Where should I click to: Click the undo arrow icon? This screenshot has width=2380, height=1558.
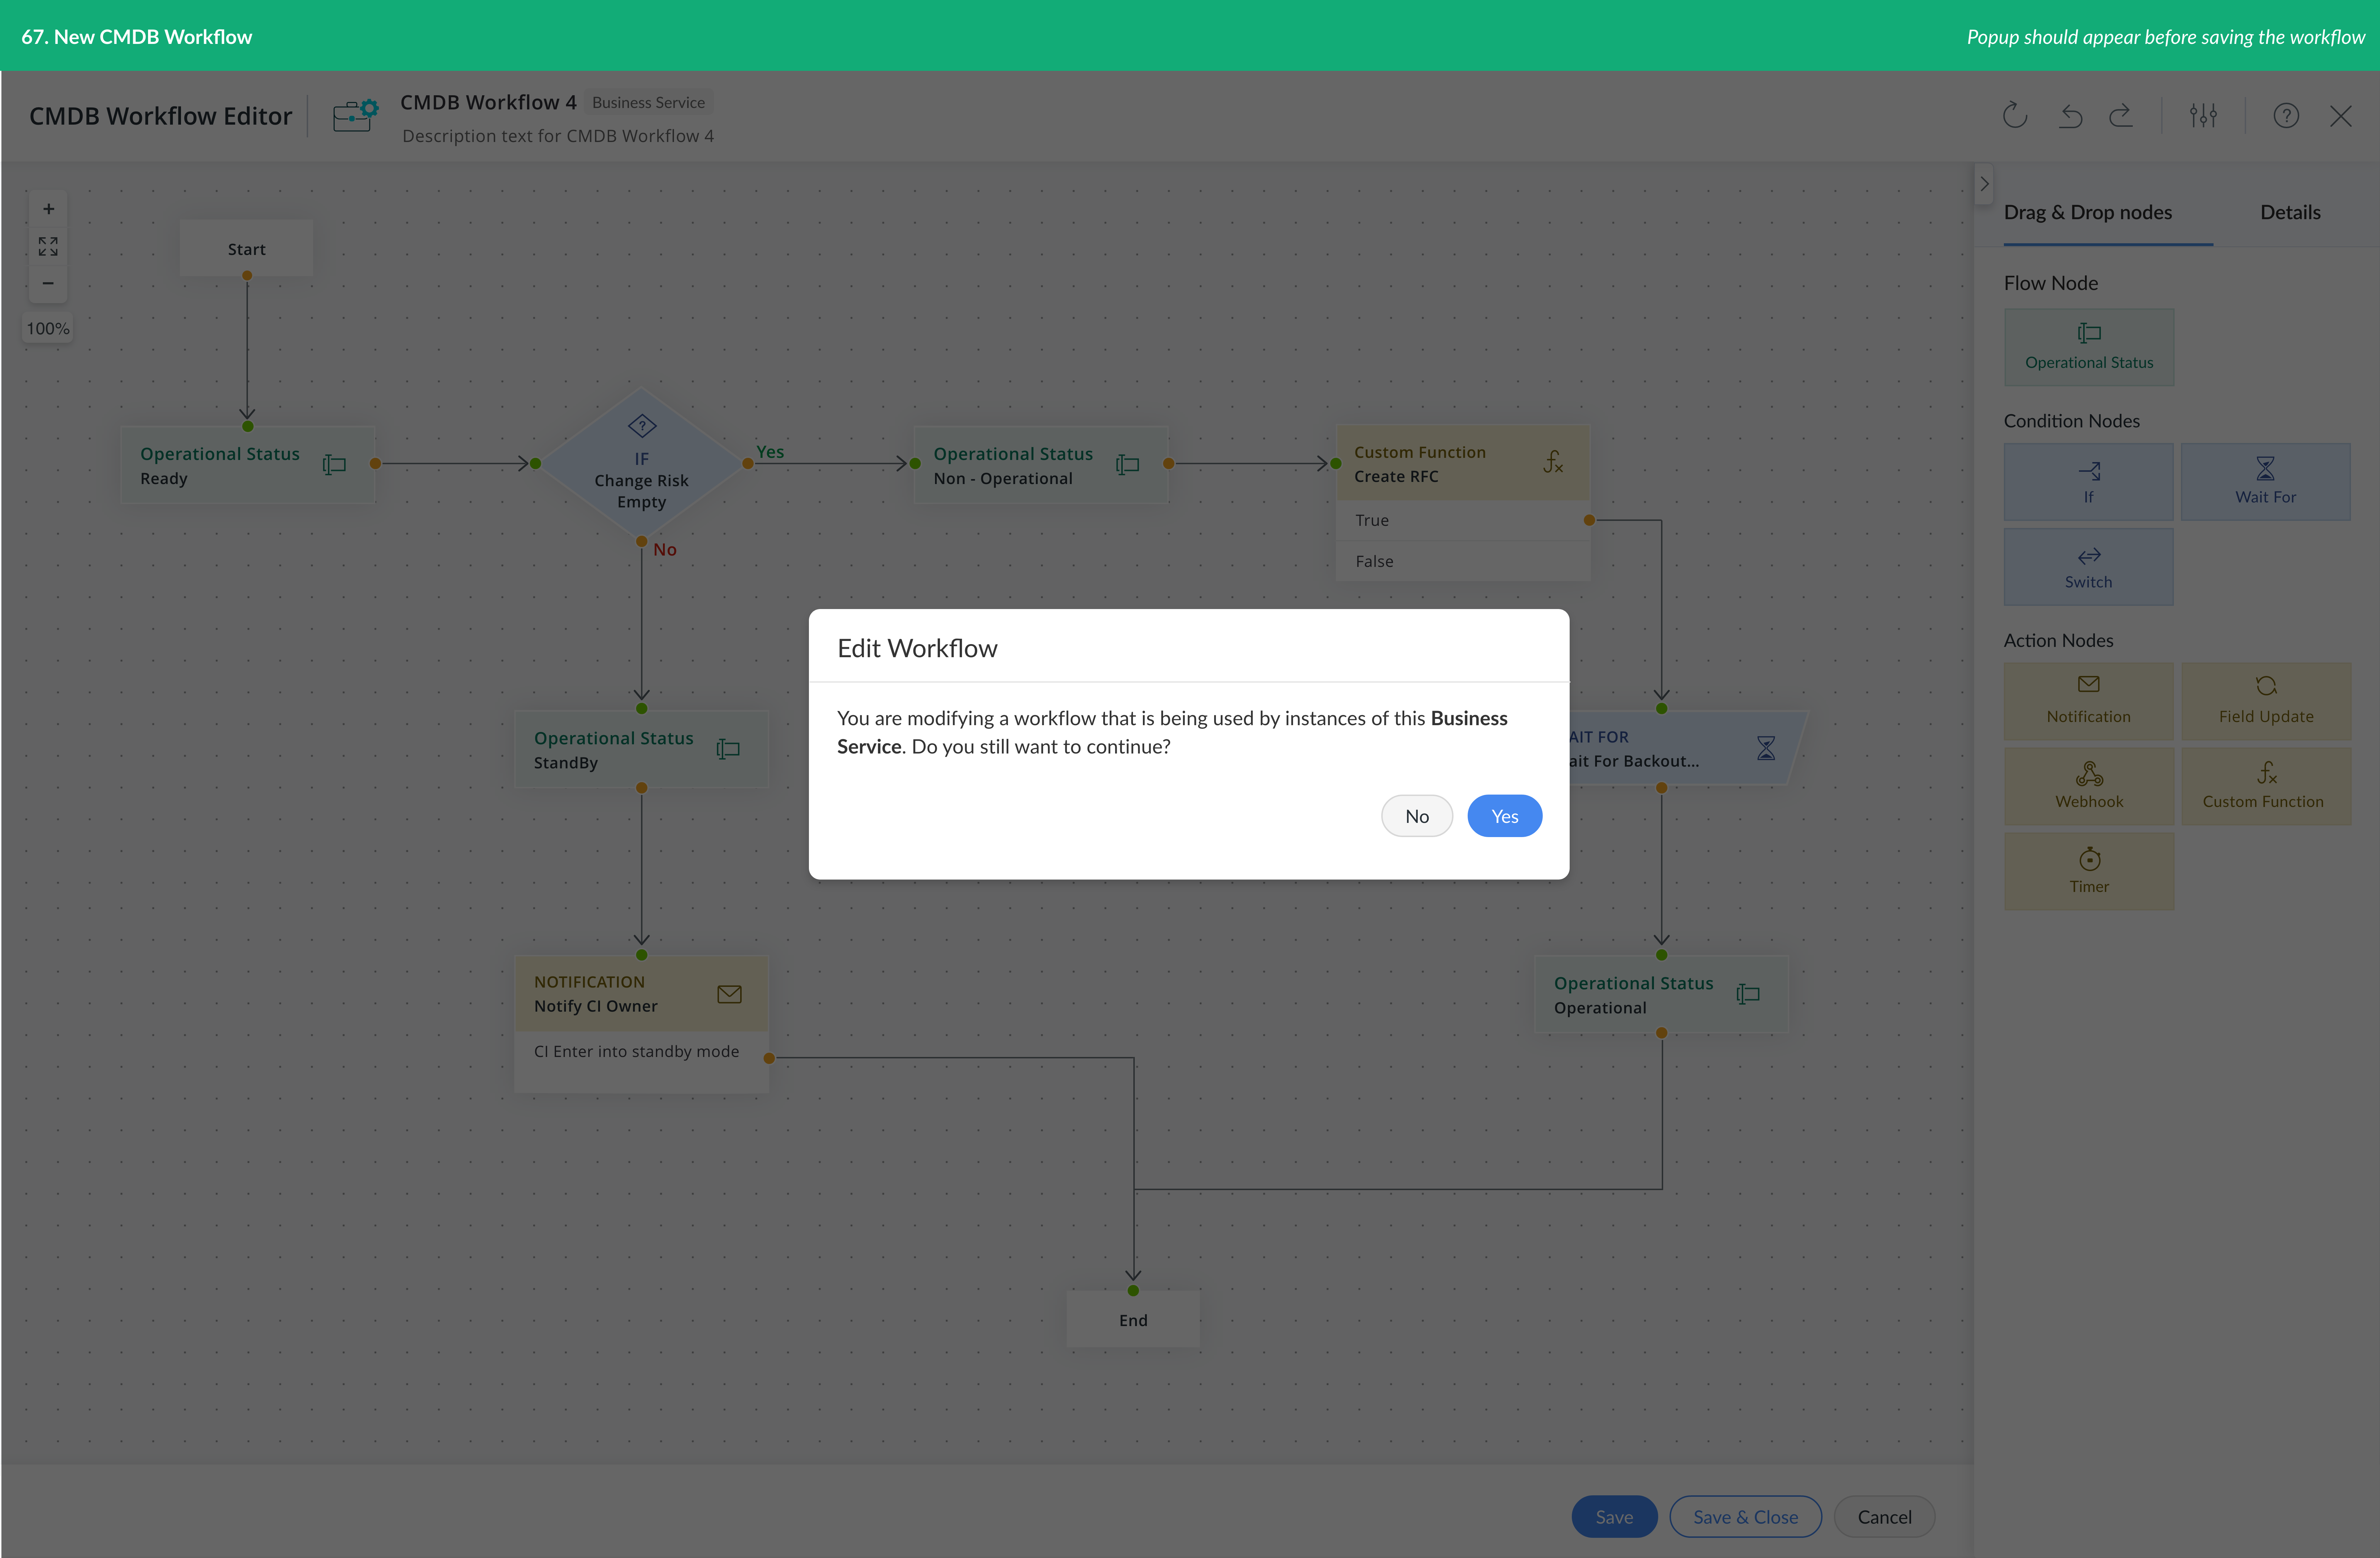[x=2070, y=116]
